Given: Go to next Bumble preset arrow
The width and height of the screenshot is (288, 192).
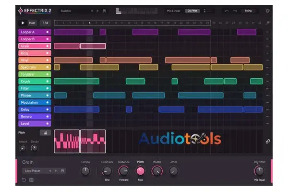Looking at the screenshot, I should coord(97,11).
